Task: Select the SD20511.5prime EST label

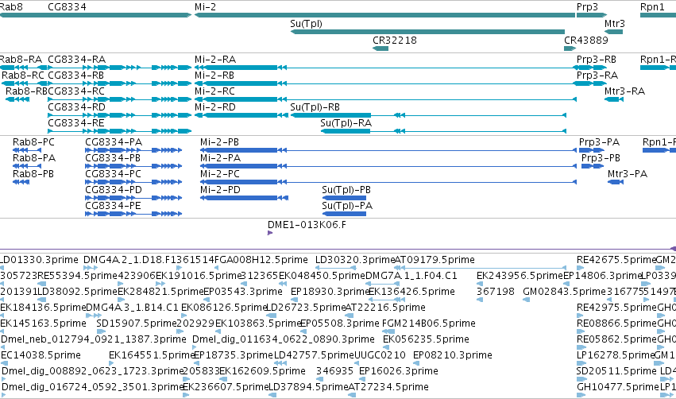Action: tap(616, 371)
